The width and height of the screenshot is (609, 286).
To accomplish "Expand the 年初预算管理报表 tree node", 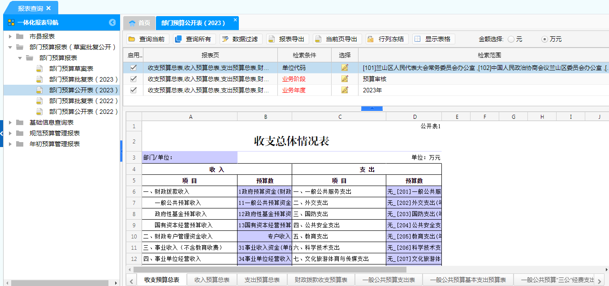I will (x=10, y=144).
